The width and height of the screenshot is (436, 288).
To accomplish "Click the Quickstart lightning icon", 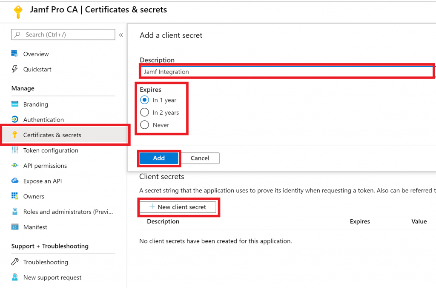I will point(15,69).
